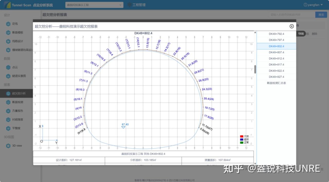Click the 导出 export button
The height and width of the screenshot is (182, 329).
(x=301, y=34)
